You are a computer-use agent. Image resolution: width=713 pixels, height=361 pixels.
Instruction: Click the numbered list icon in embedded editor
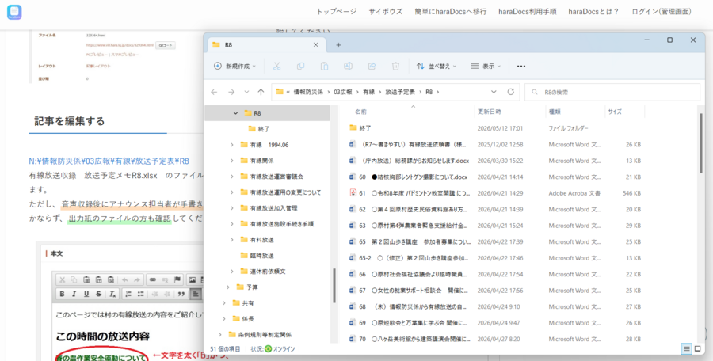(x=128, y=294)
